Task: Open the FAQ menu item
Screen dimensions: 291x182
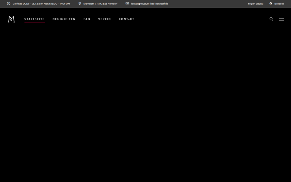Action: pyautogui.click(x=87, y=19)
